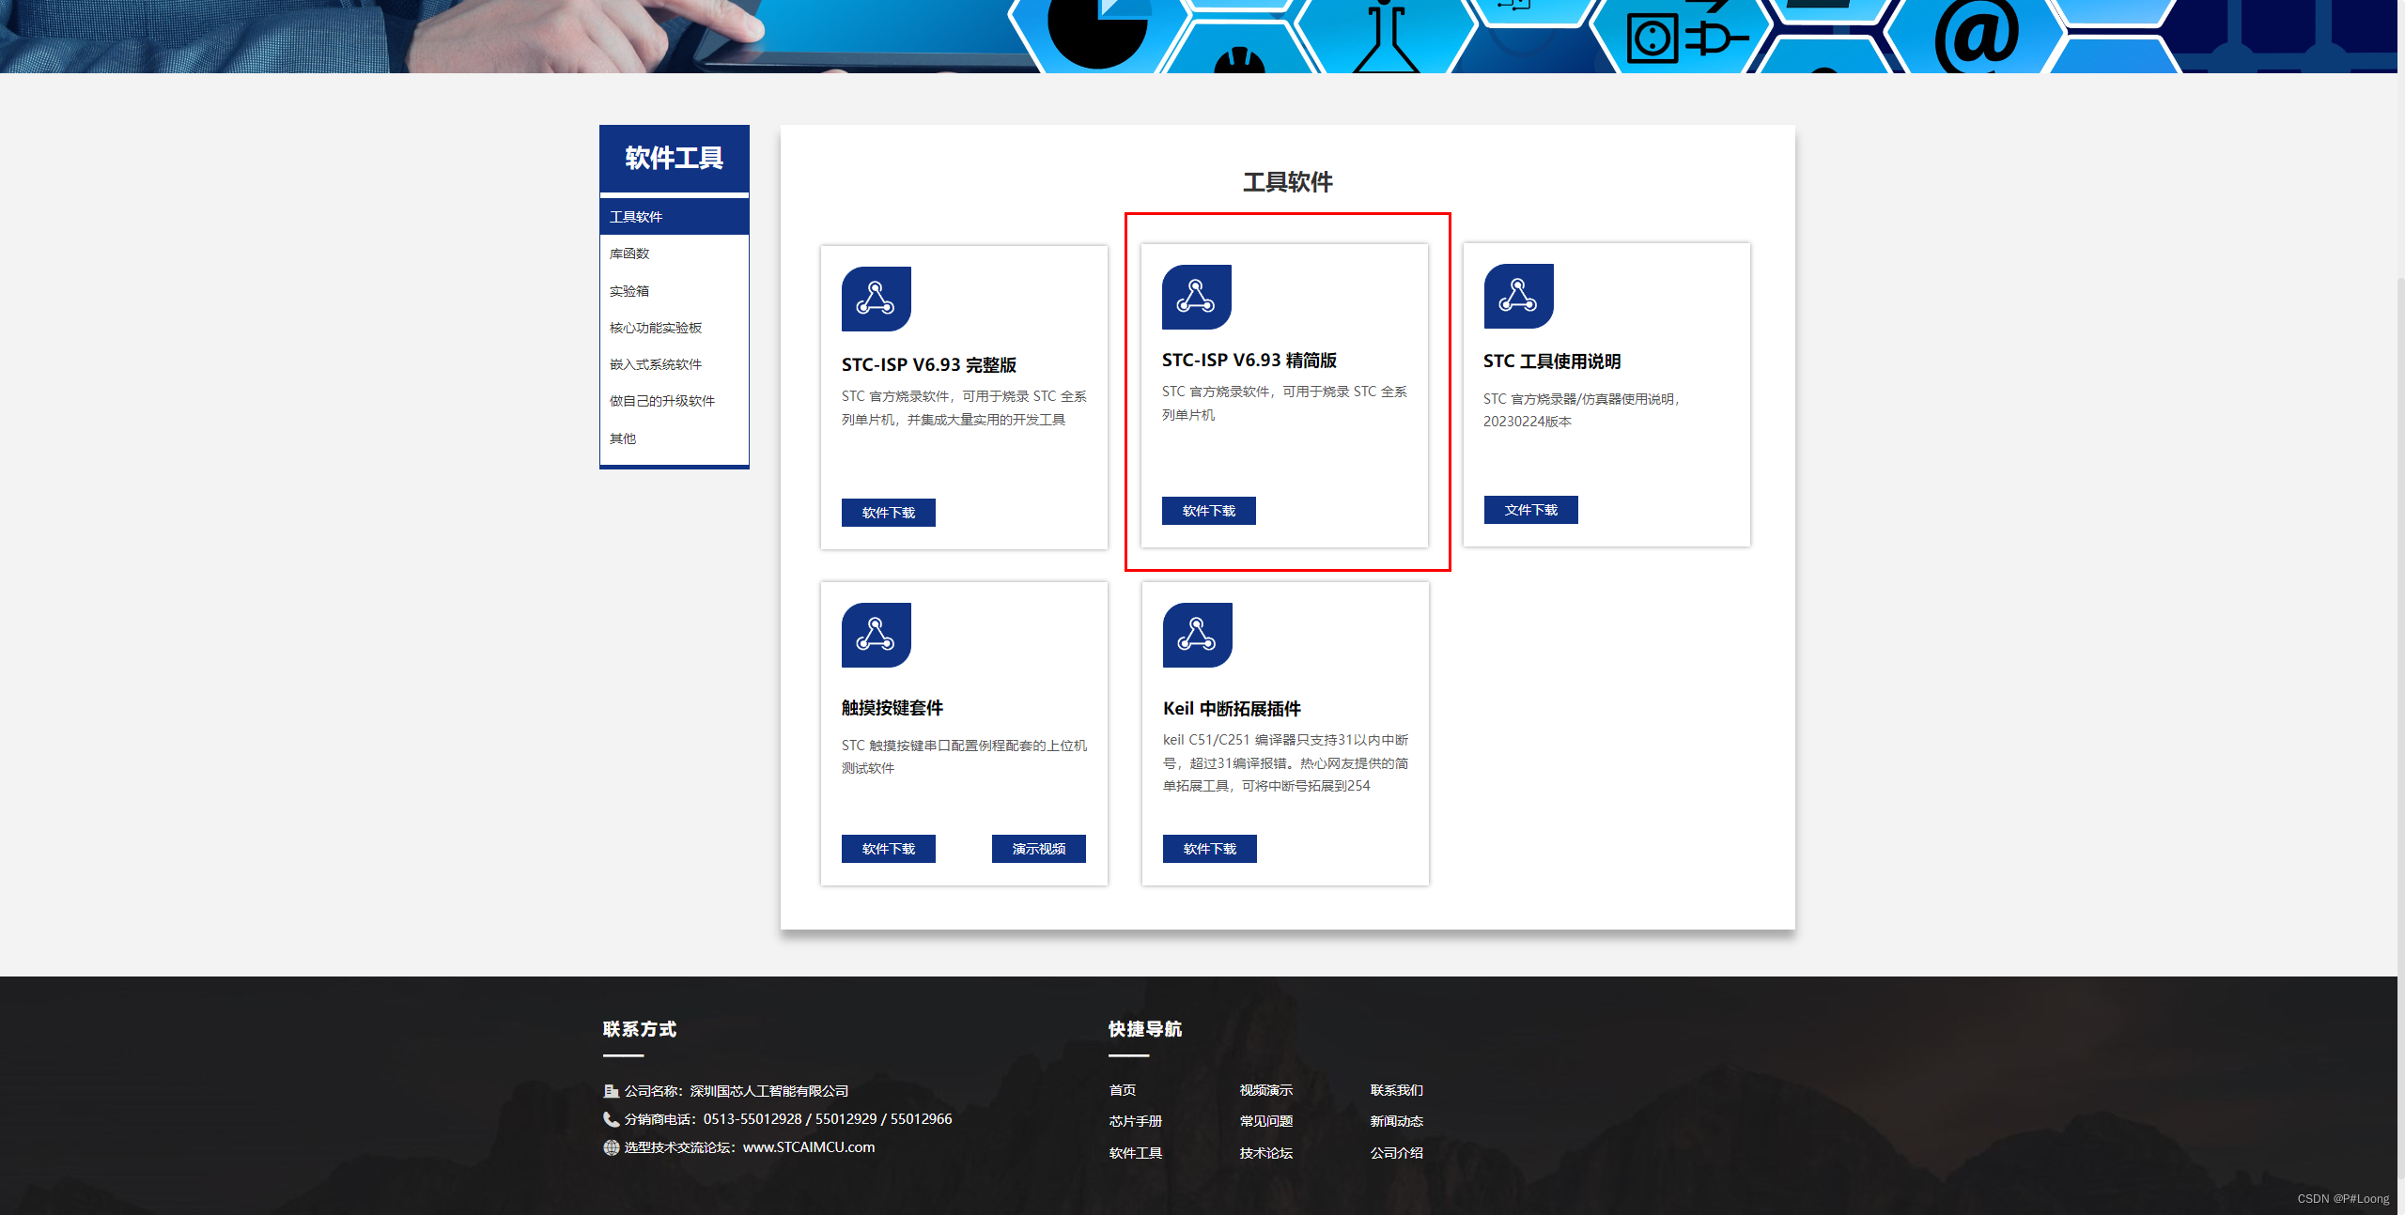
Task: Click the STC-ISP V6.93 完整版 card icon
Action: (876, 299)
